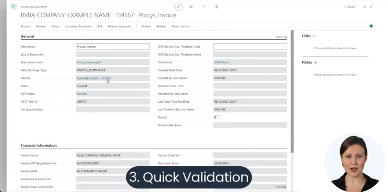The width and height of the screenshot is (388, 192).
Task: Open Purchase Invoice 107220 record link
Action: click(x=94, y=78)
